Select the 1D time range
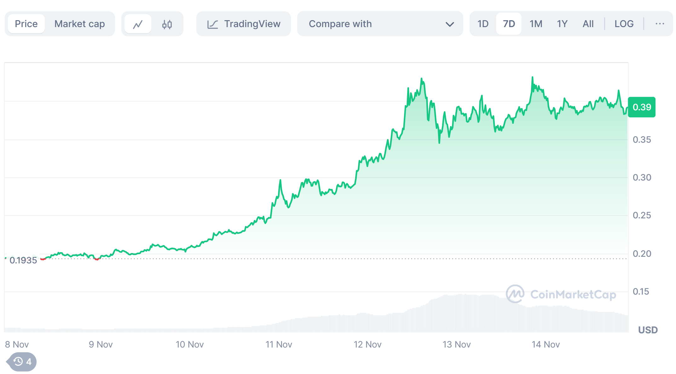676x374 pixels. point(483,24)
